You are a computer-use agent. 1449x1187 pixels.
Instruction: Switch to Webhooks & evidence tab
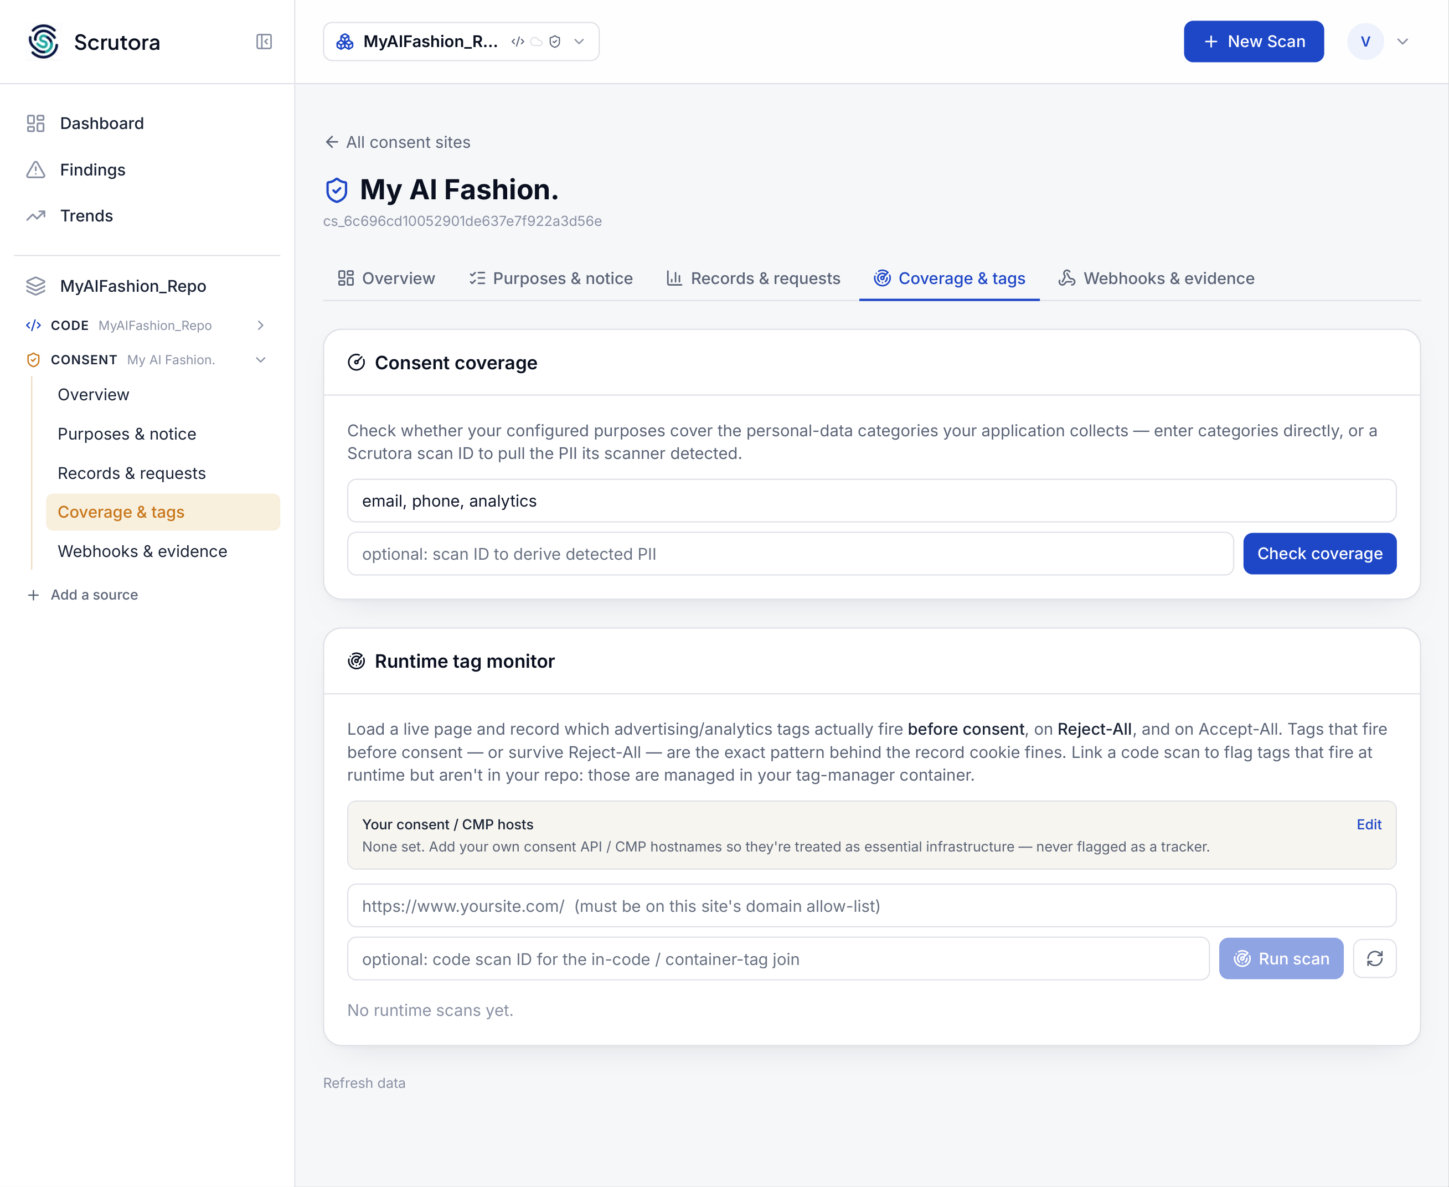pyautogui.click(x=1156, y=278)
